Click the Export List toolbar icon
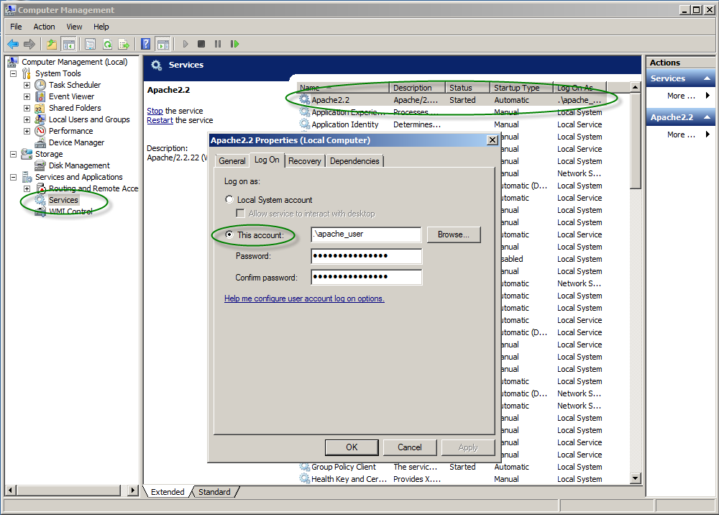Image resolution: width=719 pixels, height=515 pixels. (124, 44)
